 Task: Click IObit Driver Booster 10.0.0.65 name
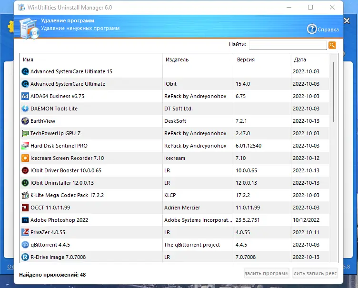[x=66, y=170]
